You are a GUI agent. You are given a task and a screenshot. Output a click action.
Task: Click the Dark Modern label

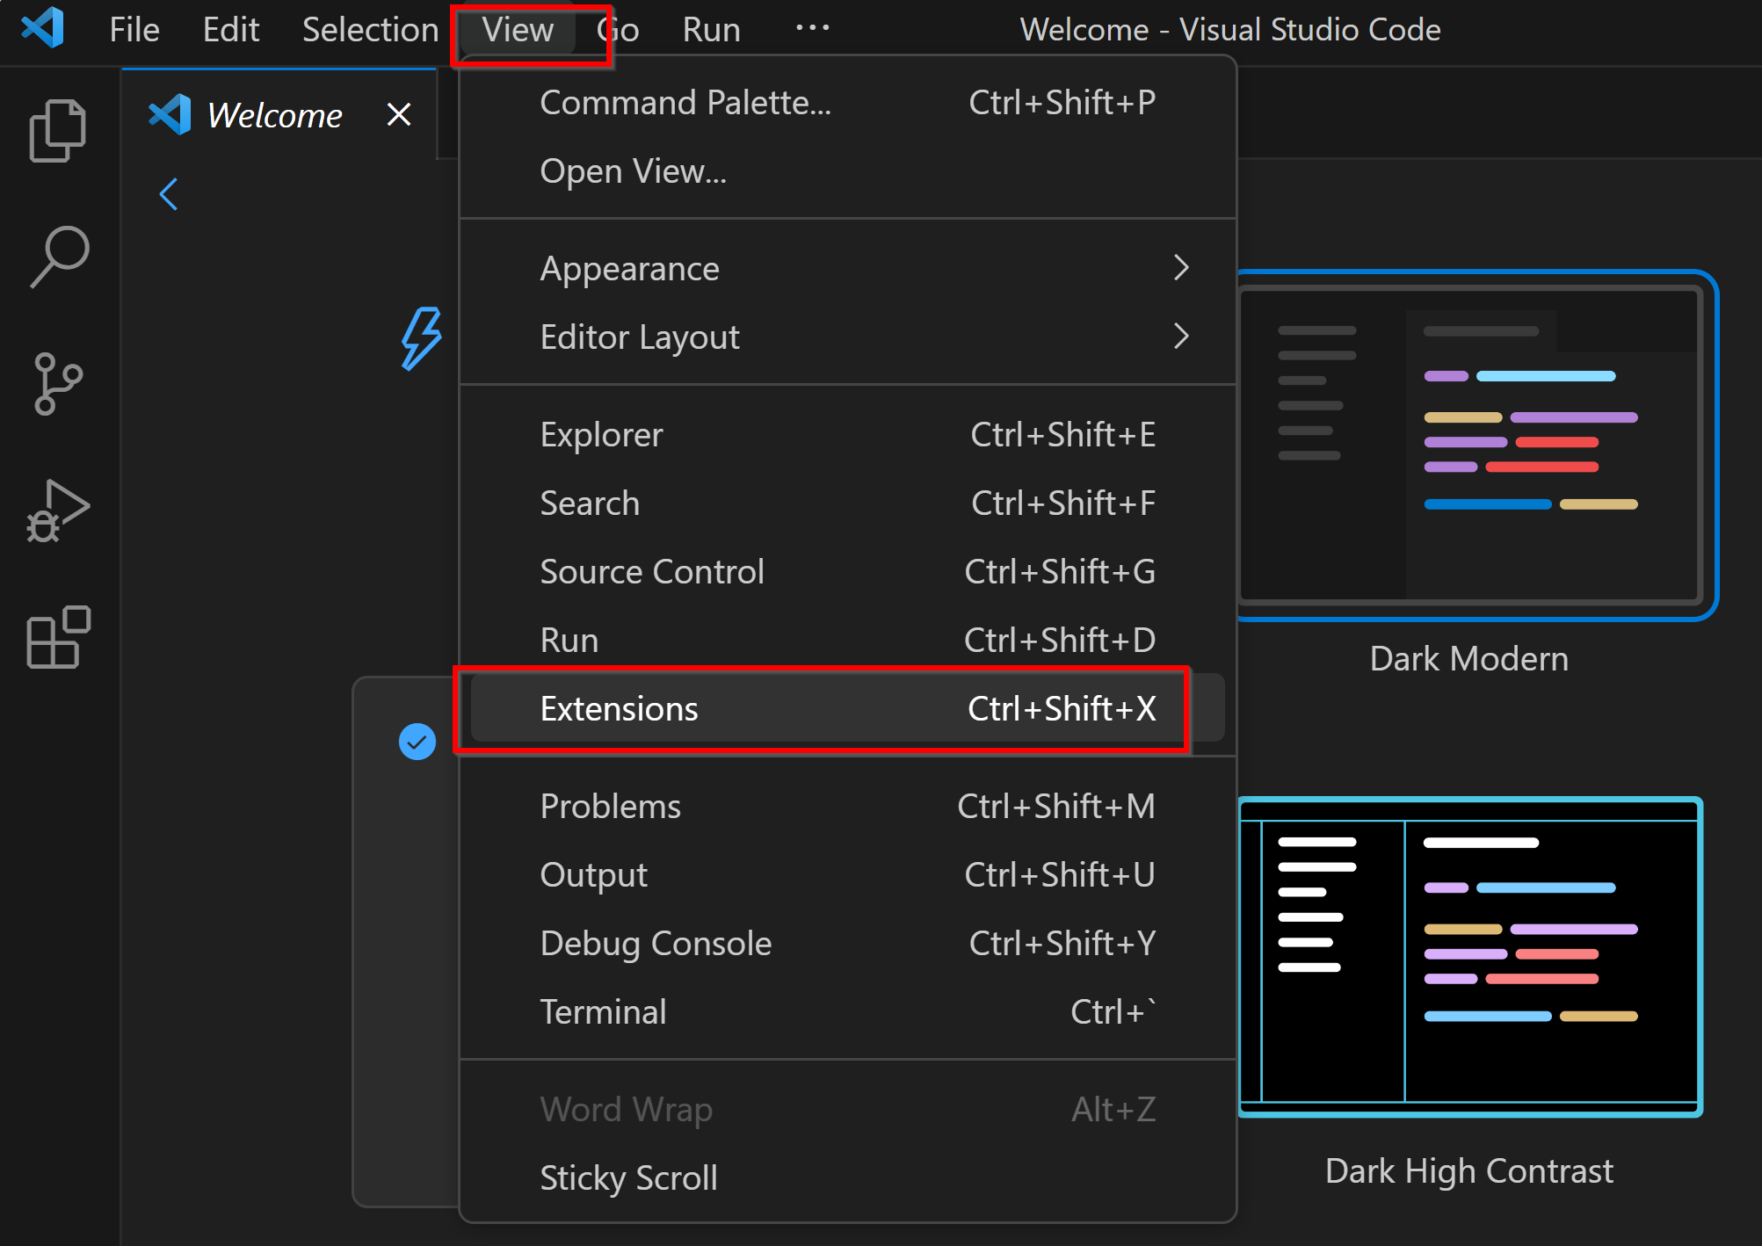(x=1468, y=658)
